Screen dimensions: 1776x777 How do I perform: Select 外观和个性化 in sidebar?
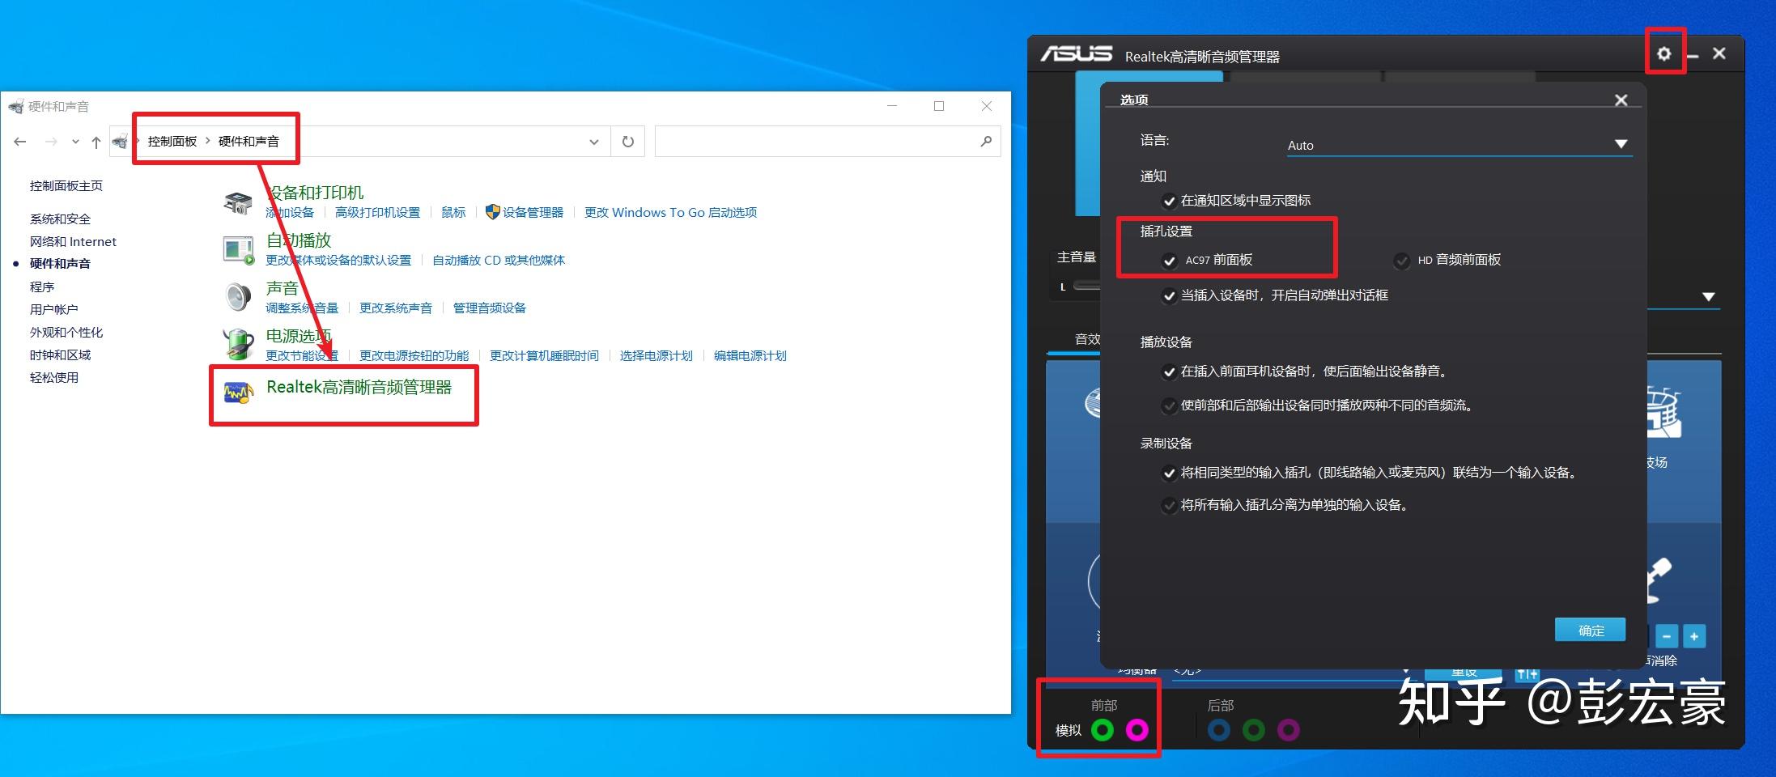click(x=66, y=333)
